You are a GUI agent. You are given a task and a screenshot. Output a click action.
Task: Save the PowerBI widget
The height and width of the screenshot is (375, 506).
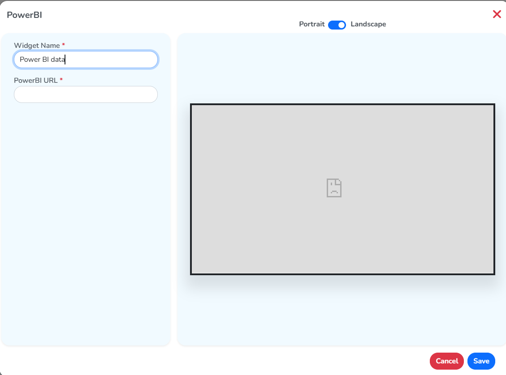tap(481, 361)
